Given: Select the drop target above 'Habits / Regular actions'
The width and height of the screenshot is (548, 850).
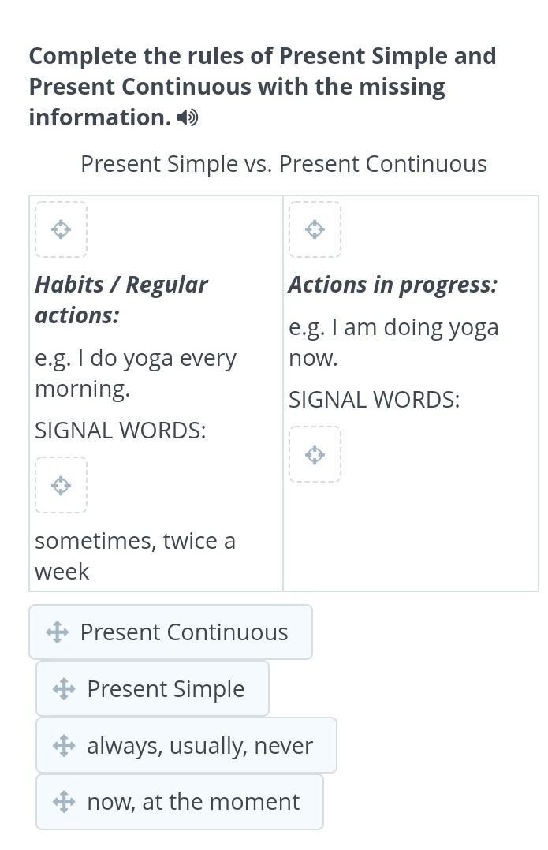Looking at the screenshot, I should pos(61,229).
